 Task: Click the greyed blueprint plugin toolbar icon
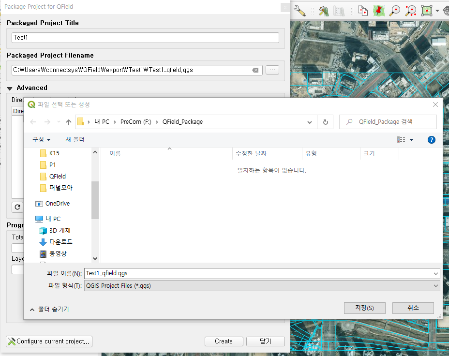(339, 11)
